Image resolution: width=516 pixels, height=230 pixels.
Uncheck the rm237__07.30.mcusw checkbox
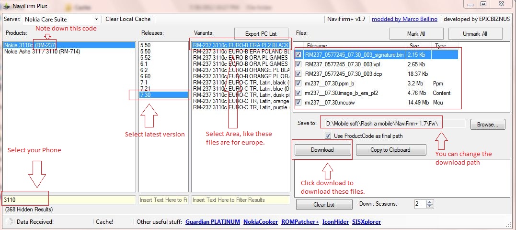point(298,103)
